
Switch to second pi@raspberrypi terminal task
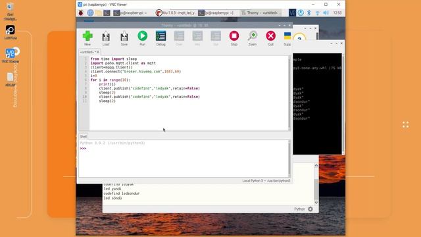216,13
